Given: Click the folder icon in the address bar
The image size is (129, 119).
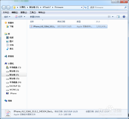Looking at the screenshot, I should [x=14, y=7].
